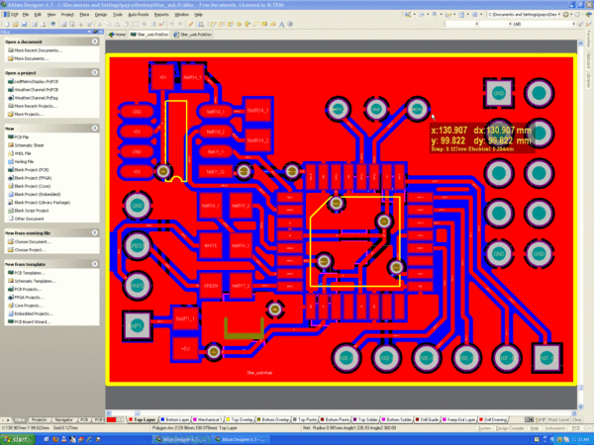Switch to the Home document tab
This screenshot has width=594, height=445.
(117, 35)
